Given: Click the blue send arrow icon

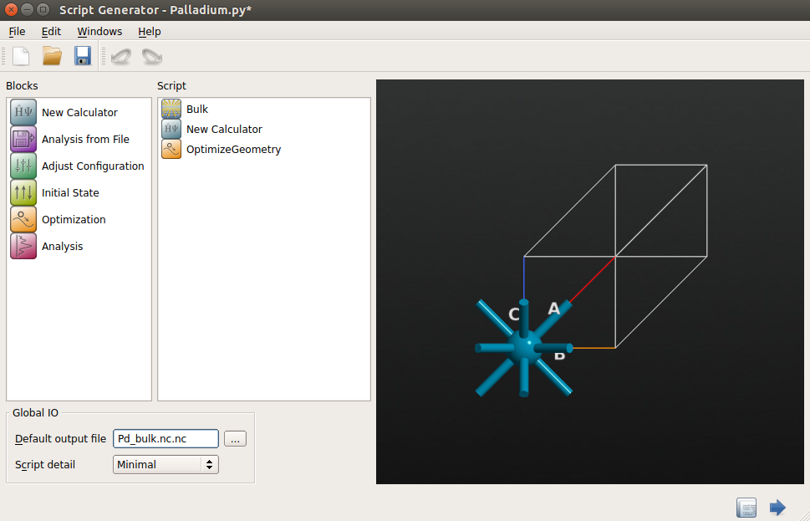Looking at the screenshot, I should coord(777,508).
